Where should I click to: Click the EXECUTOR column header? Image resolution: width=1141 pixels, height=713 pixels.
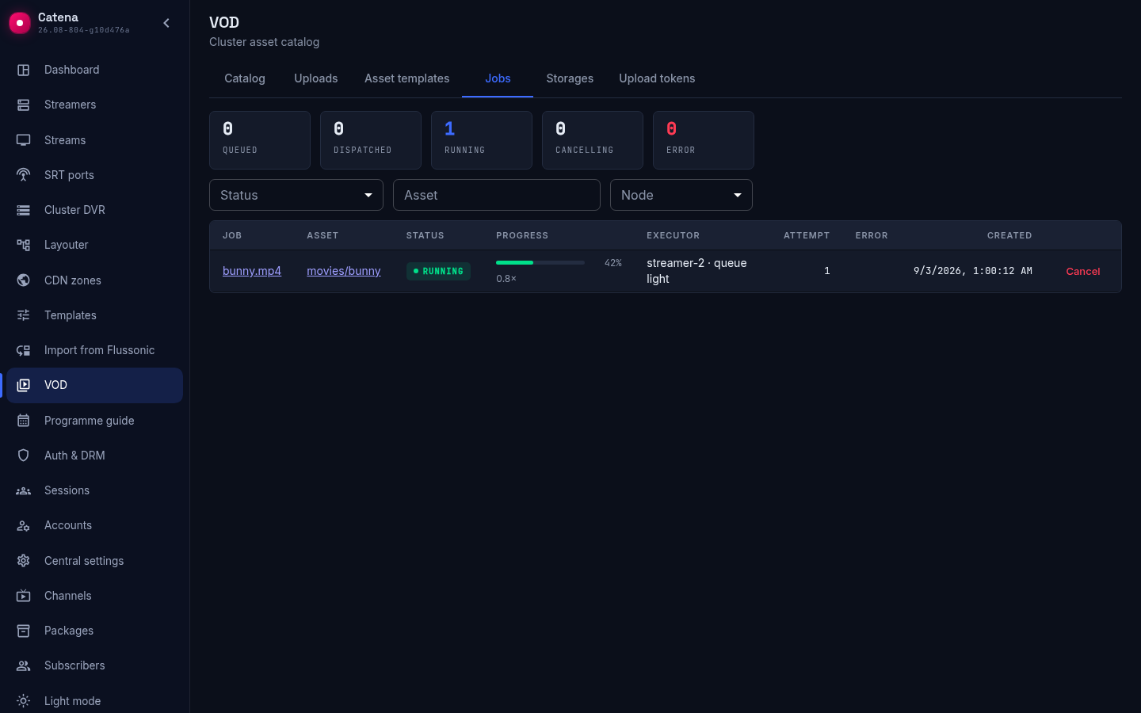[x=673, y=235]
